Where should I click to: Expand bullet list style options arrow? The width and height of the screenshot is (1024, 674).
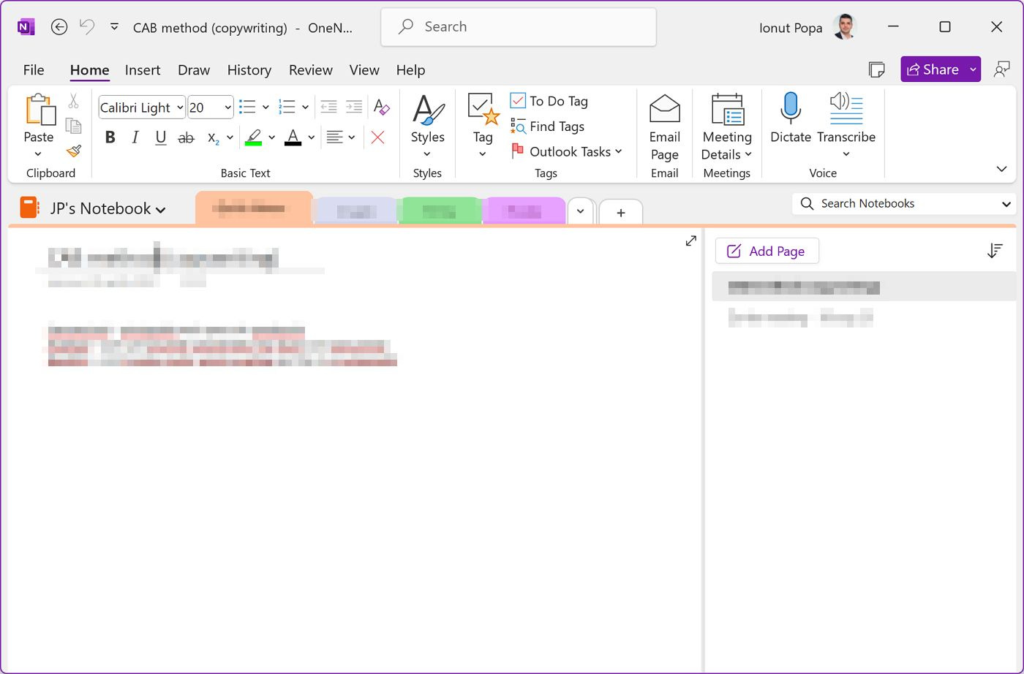266,107
